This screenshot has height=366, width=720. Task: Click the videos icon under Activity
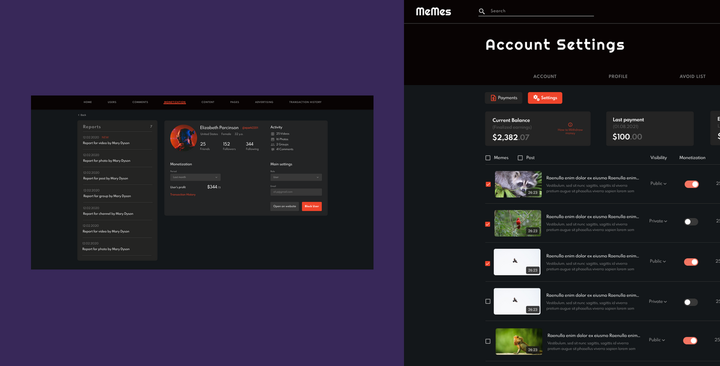click(272, 134)
